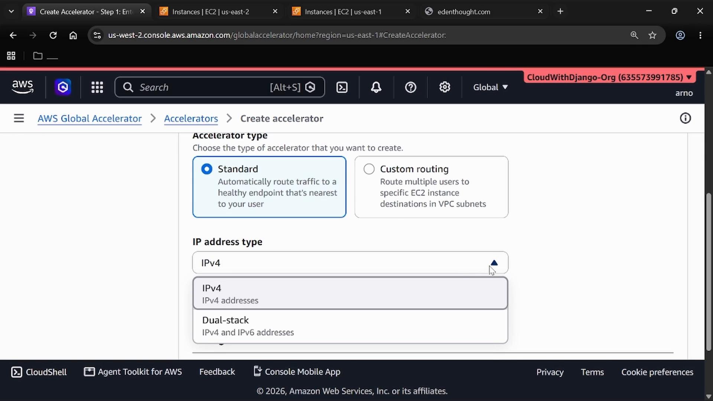Open the apps grid in bookmarks bar
Viewport: 713px width, 401px height.
(11, 56)
